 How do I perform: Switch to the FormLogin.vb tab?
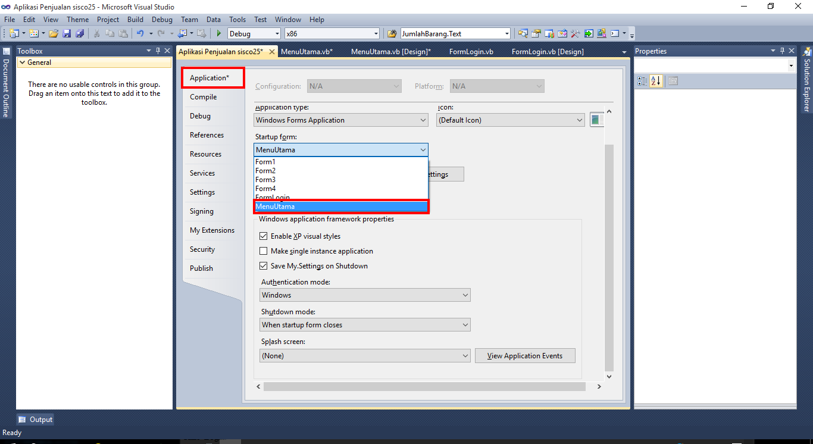(471, 51)
